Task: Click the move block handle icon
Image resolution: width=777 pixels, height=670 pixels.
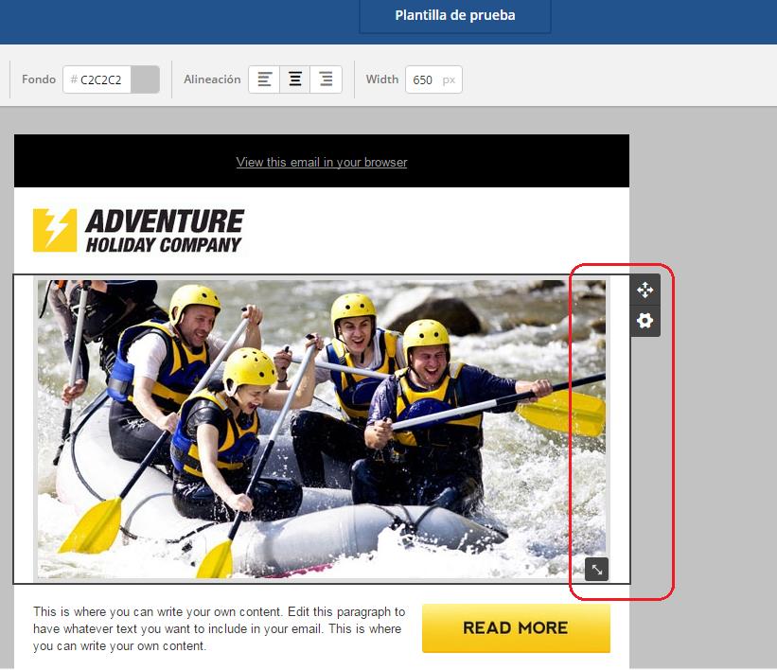Action: [645, 290]
